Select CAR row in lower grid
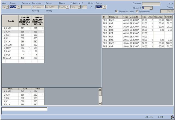175x120 pixels. [x=23, y=95]
